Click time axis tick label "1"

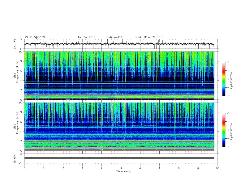click(44, 168)
